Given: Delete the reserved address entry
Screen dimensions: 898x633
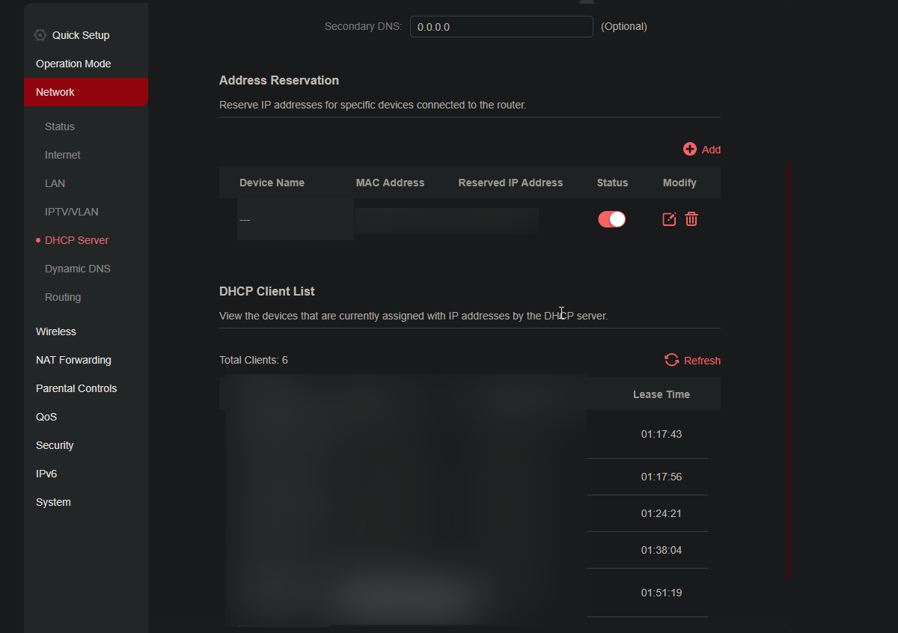Looking at the screenshot, I should [691, 219].
